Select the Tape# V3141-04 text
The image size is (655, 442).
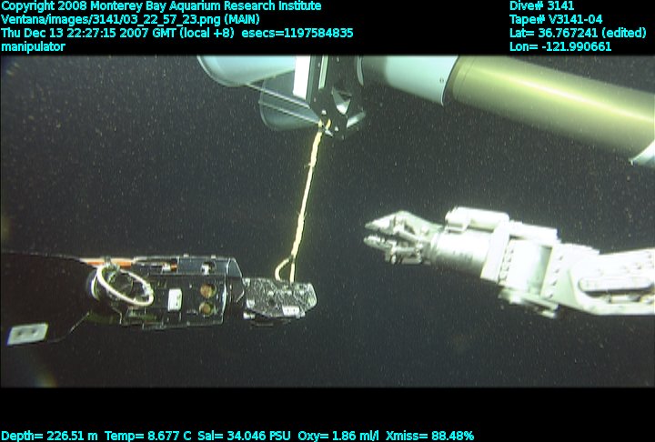[x=556, y=19]
